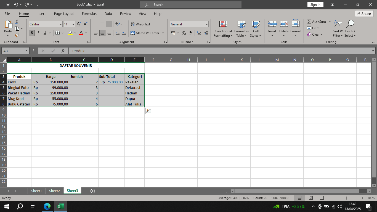Click the Paste Options icon below the table
377x212 pixels.
[x=149, y=111]
